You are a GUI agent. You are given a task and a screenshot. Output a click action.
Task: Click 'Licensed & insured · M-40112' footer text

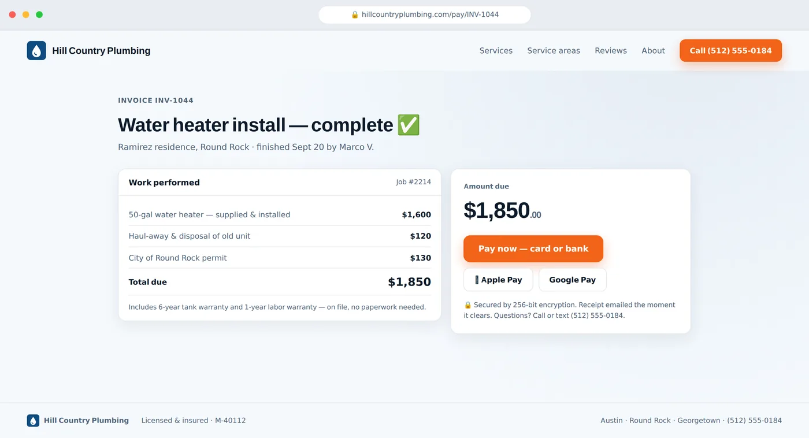194,421
